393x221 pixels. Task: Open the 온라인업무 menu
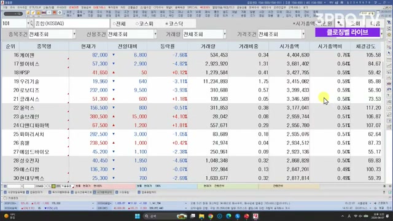point(280,7)
